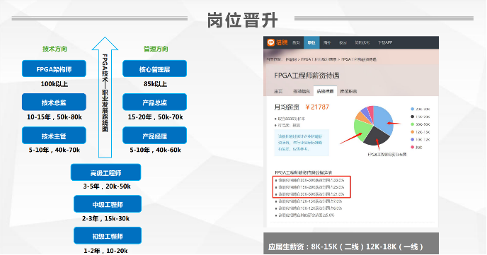Image resolution: width=487 pixels, height=255 pixels.
Task: Click the 技术主管 blue box
Action: point(54,136)
